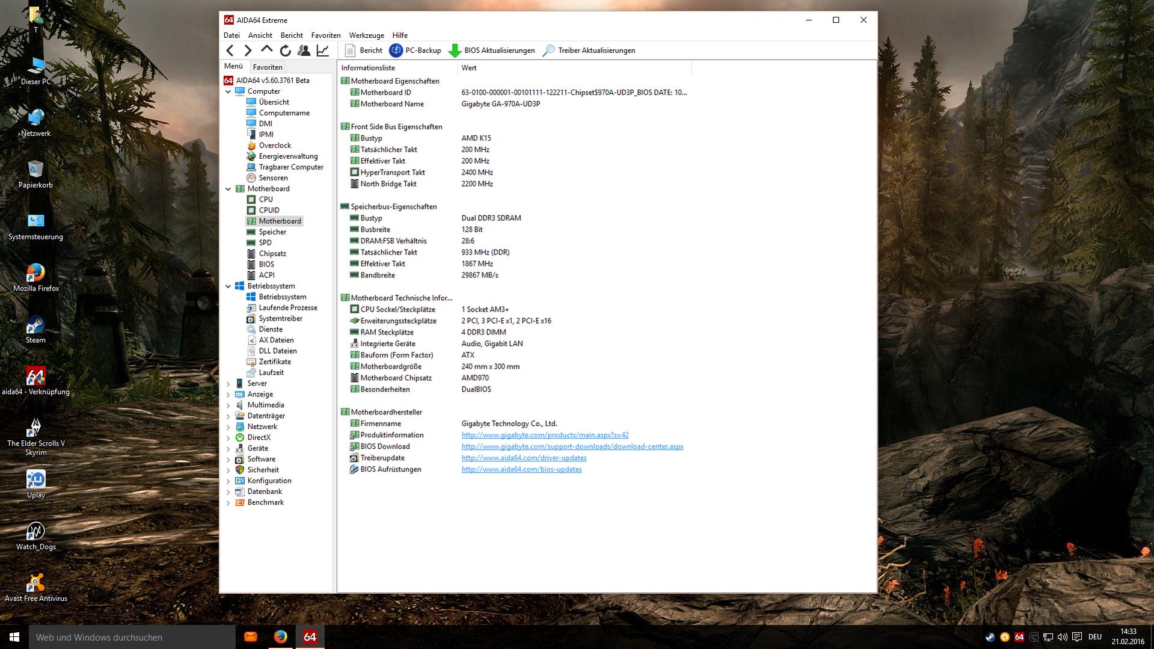This screenshot has width=1154, height=649.
Task: Generate a report with Bericht button
Action: coord(363,51)
